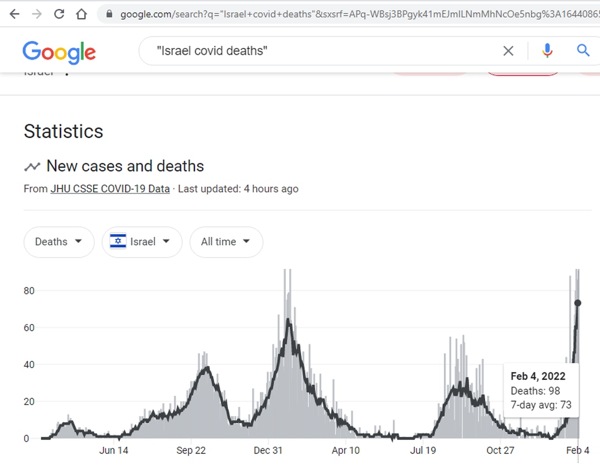Click the browser address bar URL
Viewport: 600px width, 469px height.
357,14
